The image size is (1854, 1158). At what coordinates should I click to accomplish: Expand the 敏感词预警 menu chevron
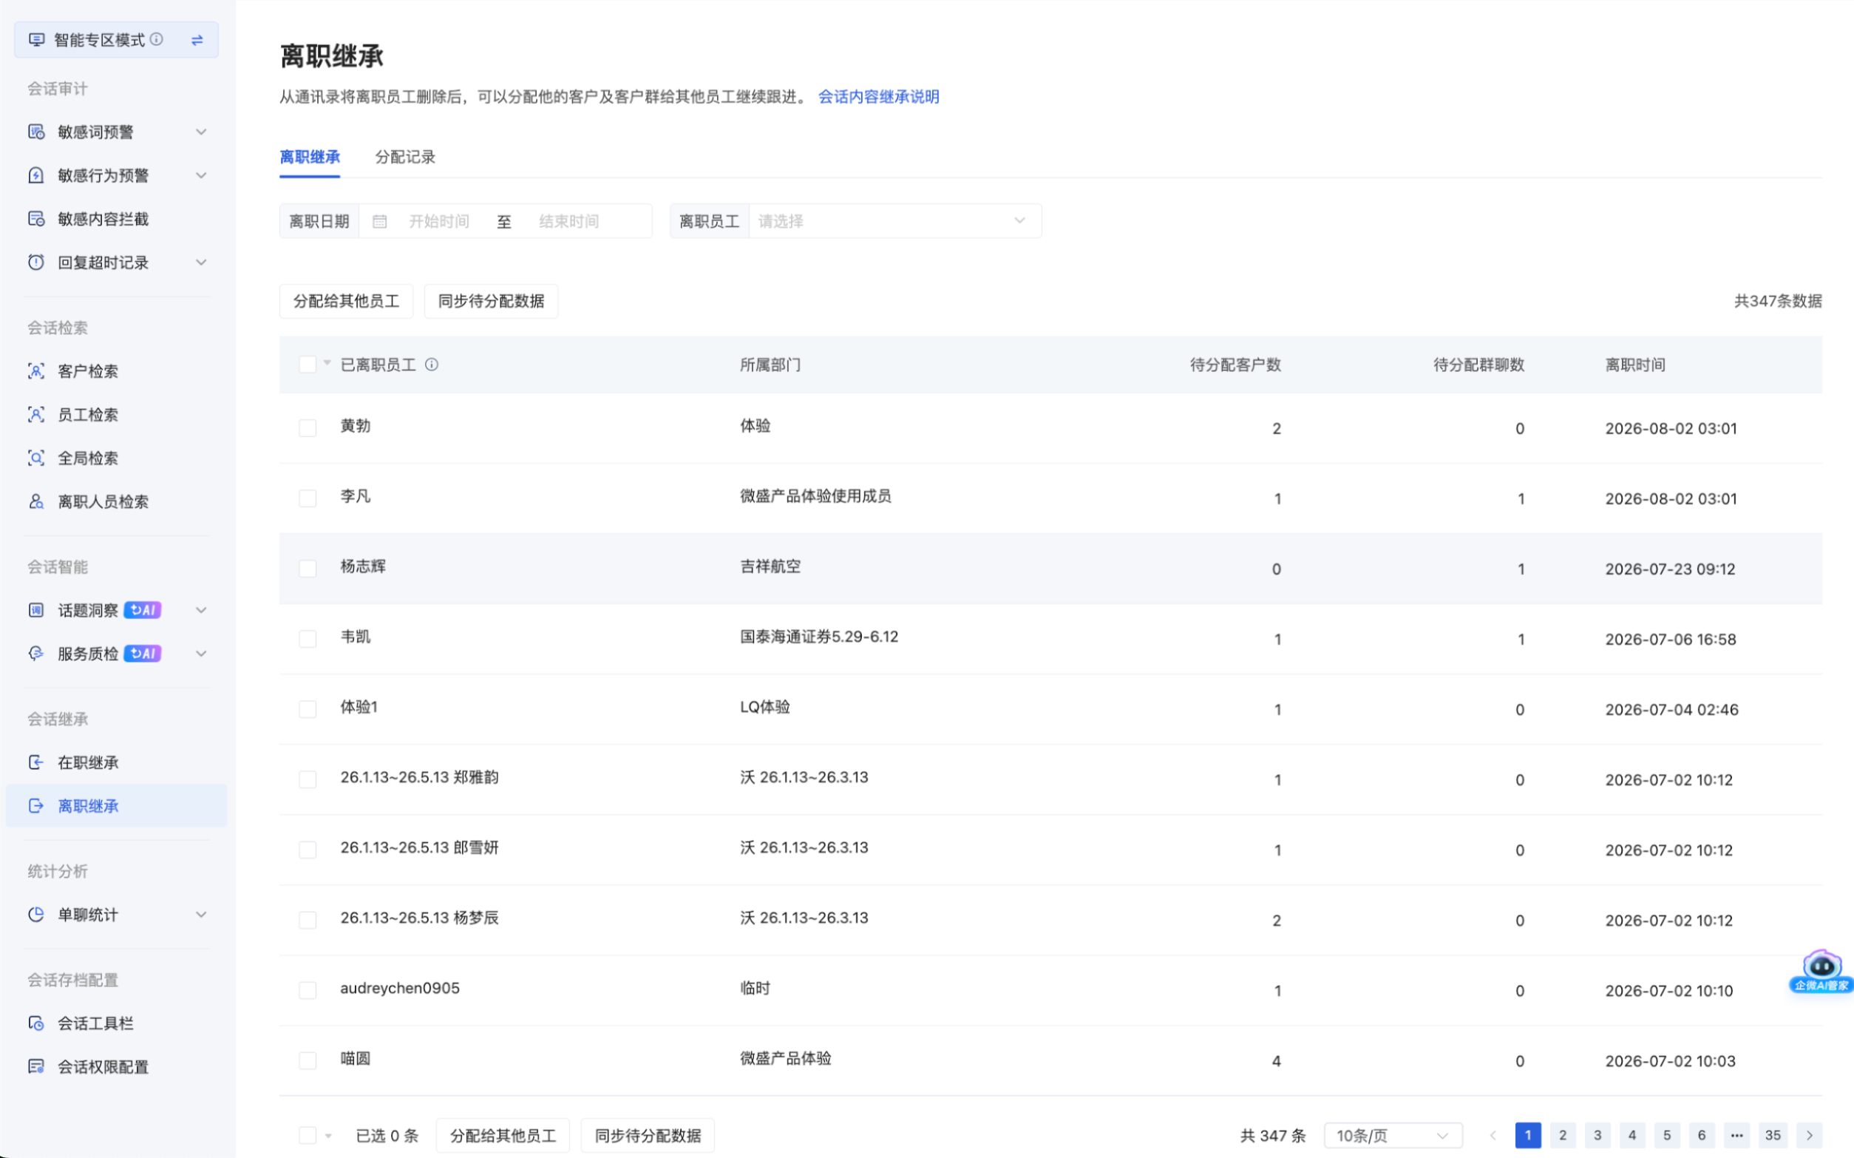201,132
